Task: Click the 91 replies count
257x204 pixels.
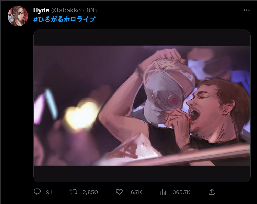Action: [49, 192]
